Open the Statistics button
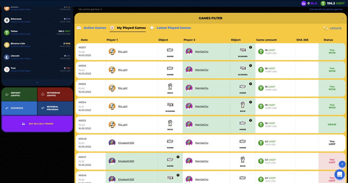This screenshot has height=183, width=348. [x=19, y=108]
